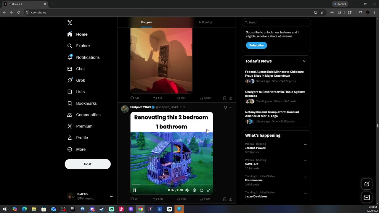Open Steam from the taskbar

coord(102,209)
